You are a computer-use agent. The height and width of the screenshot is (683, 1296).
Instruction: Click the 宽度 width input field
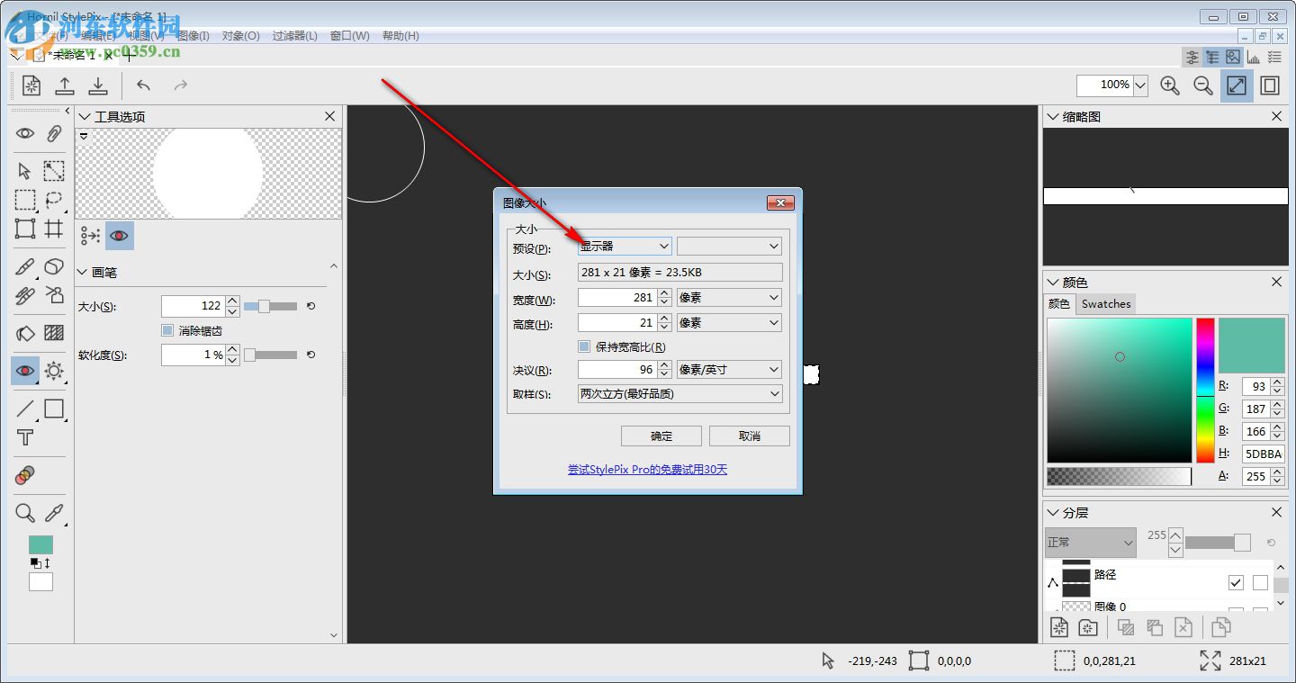click(616, 297)
